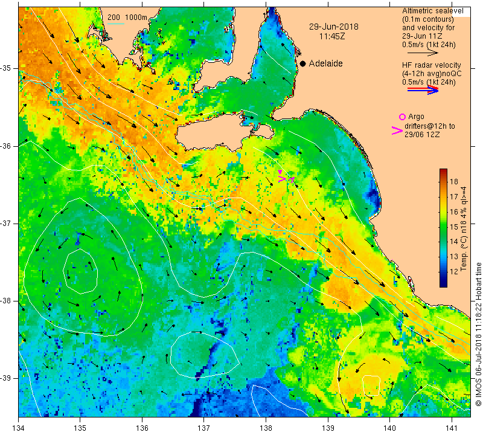Click the latitude -36 axis label
Viewport: 483px width, 435px height.
[x=6, y=146]
